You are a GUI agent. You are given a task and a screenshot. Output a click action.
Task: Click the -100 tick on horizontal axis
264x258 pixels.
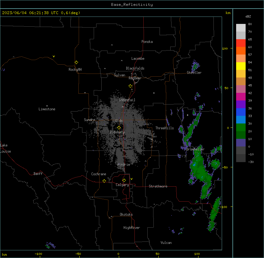coord(38,254)
